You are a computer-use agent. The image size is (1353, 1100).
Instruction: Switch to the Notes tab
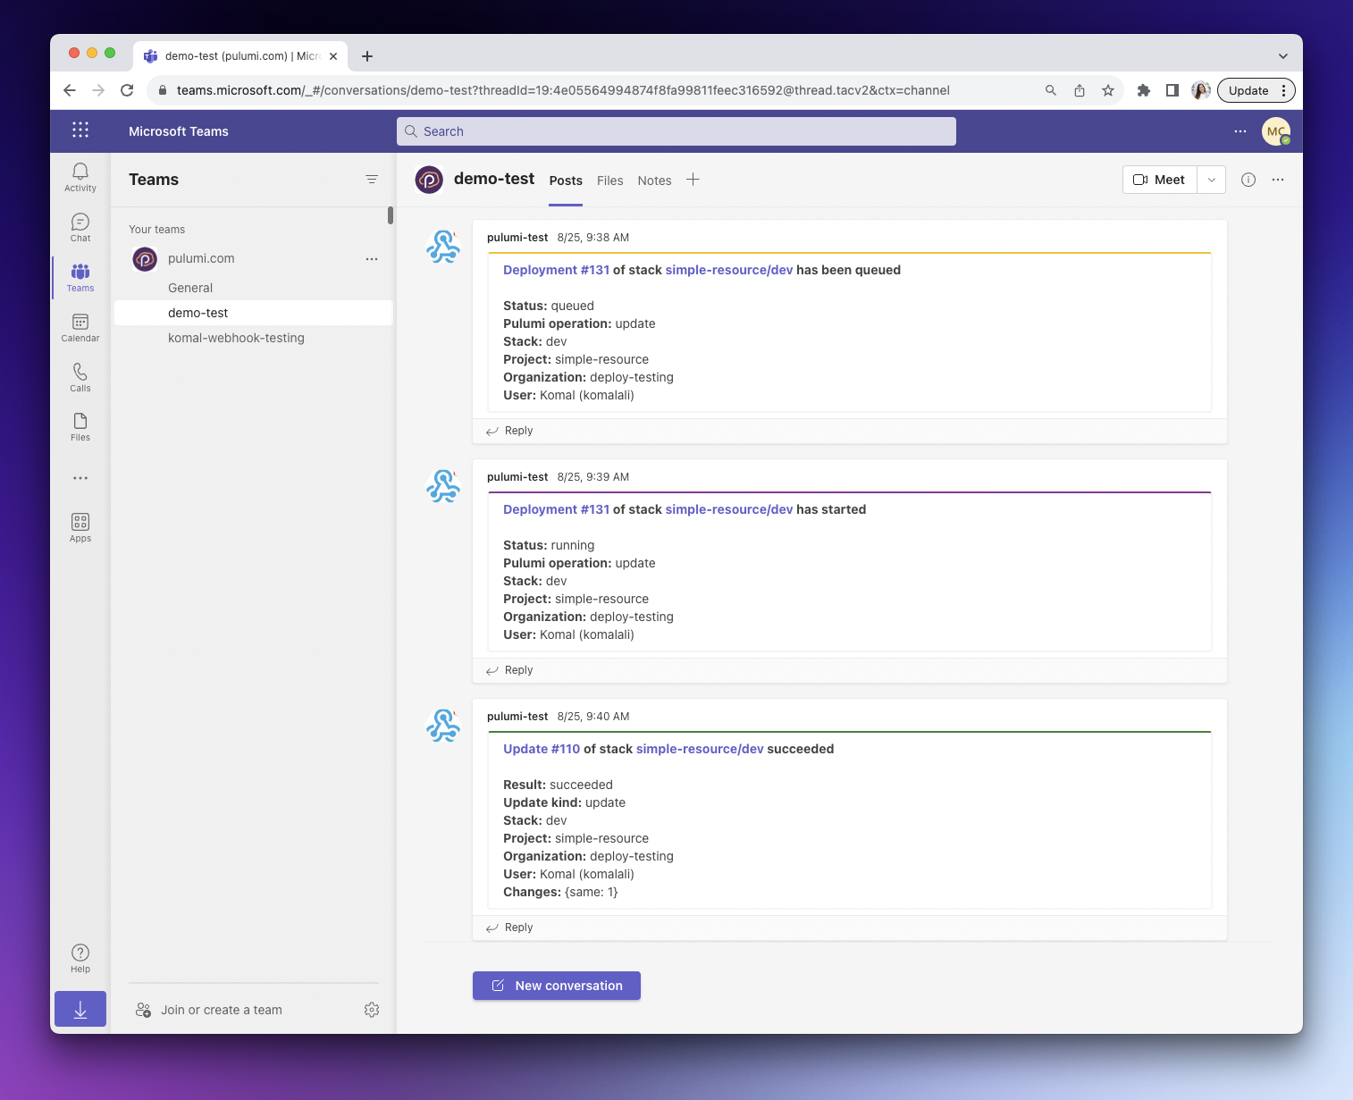tap(654, 181)
